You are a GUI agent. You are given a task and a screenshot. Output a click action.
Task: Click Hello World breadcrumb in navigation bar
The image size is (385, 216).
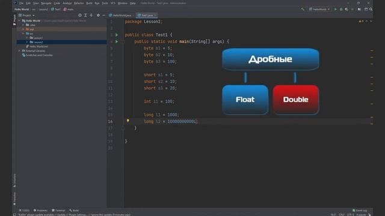click(22, 10)
